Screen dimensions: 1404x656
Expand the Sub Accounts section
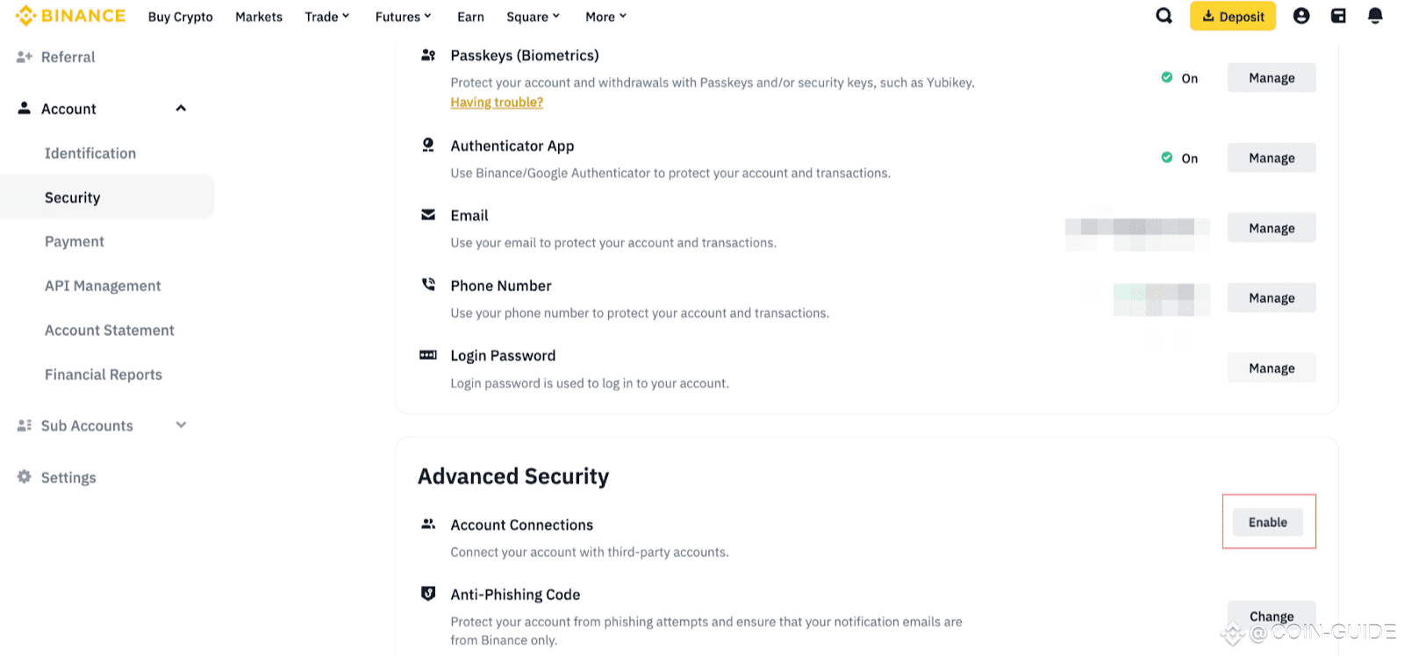click(181, 425)
